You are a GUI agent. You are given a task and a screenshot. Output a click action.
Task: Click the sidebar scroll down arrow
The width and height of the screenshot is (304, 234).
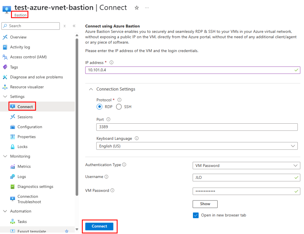77,229
